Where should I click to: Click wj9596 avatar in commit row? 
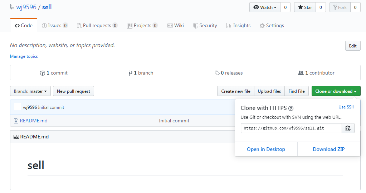[x=18, y=107]
